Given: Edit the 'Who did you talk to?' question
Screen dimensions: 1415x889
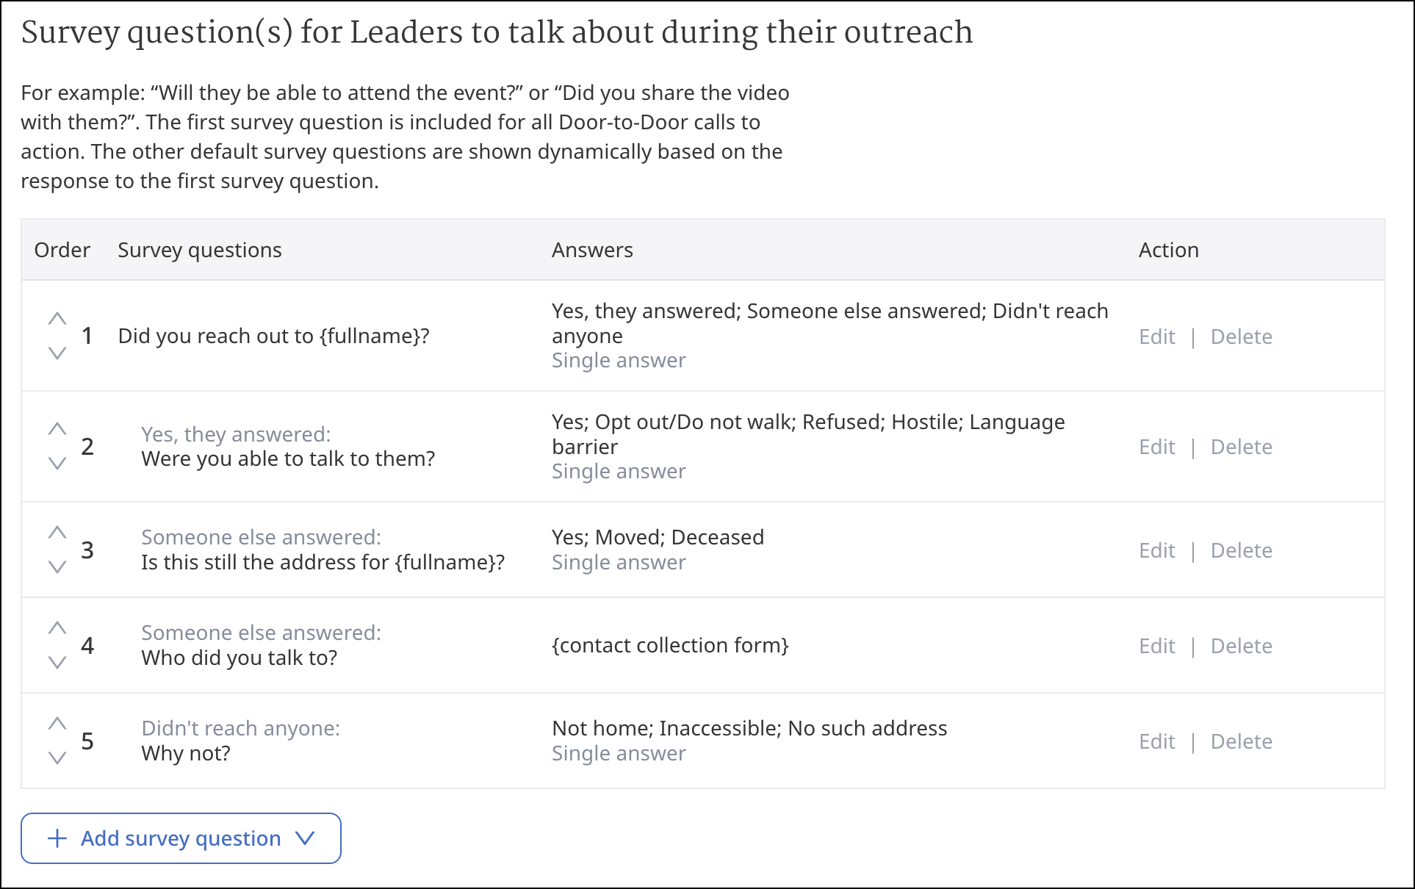Looking at the screenshot, I should coord(1157,646).
